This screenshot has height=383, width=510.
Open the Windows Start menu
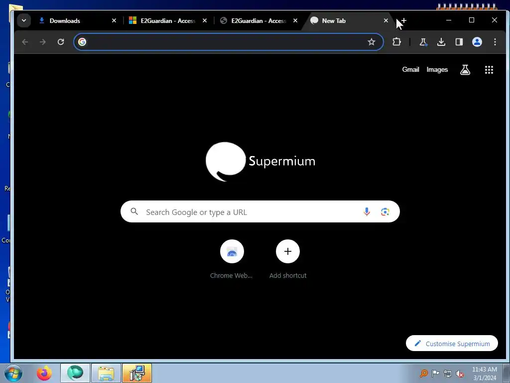coord(13,373)
